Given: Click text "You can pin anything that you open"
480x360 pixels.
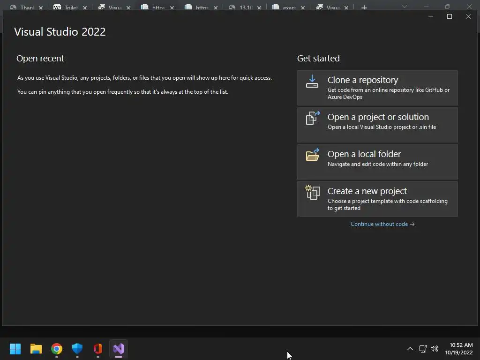Looking at the screenshot, I should coord(62,92).
